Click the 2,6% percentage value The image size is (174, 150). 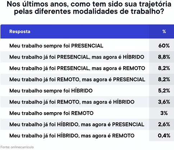164,124
